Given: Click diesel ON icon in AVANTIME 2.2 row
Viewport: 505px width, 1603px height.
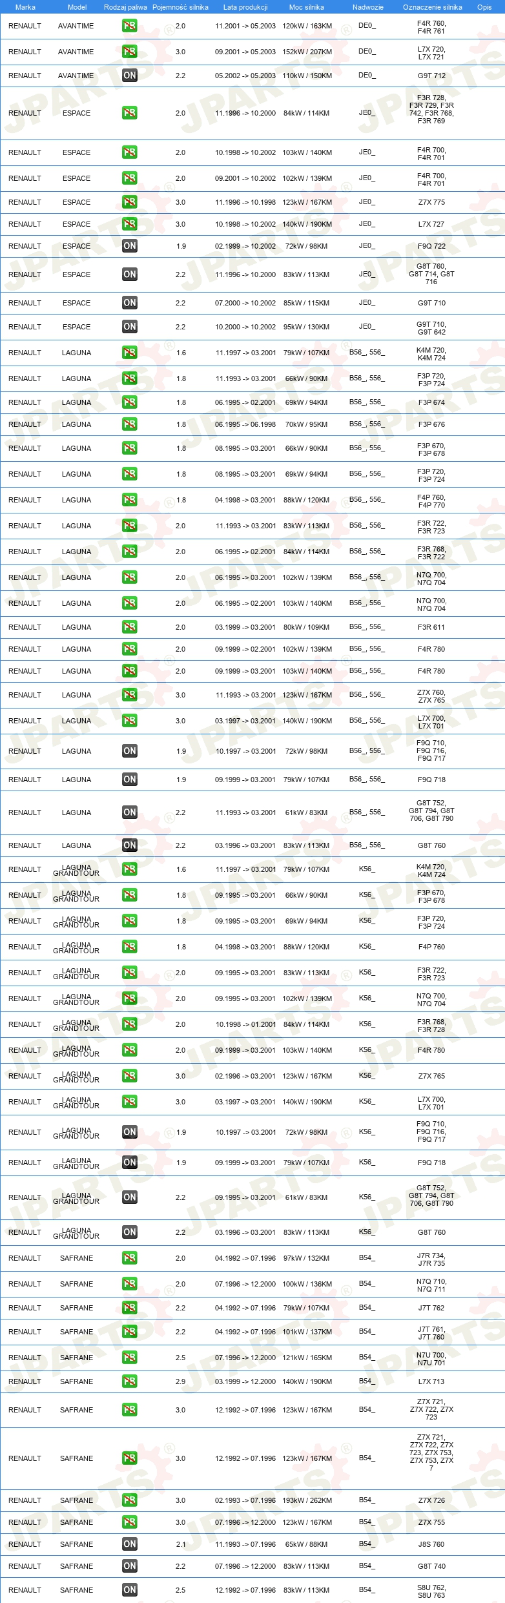Looking at the screenshot, I should 130,76.
